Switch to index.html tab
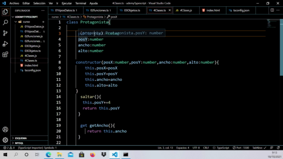The image size is (283, 159). click(x=213, y=10)
